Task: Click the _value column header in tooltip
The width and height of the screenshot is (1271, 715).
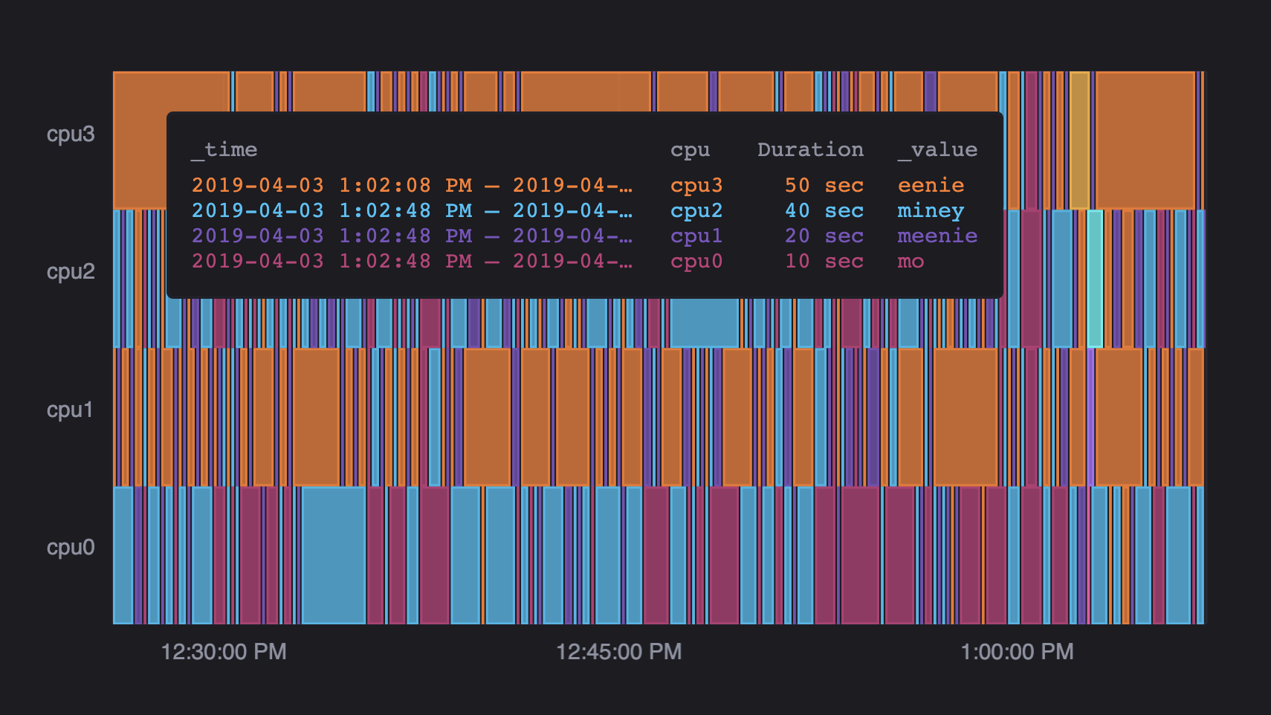Action: tap(937, 150)
